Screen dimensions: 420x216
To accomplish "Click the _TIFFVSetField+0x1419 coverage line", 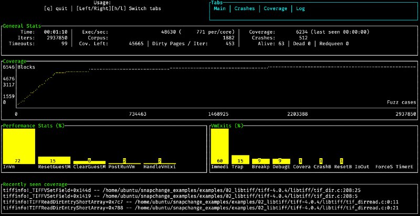I will point(181,196).
